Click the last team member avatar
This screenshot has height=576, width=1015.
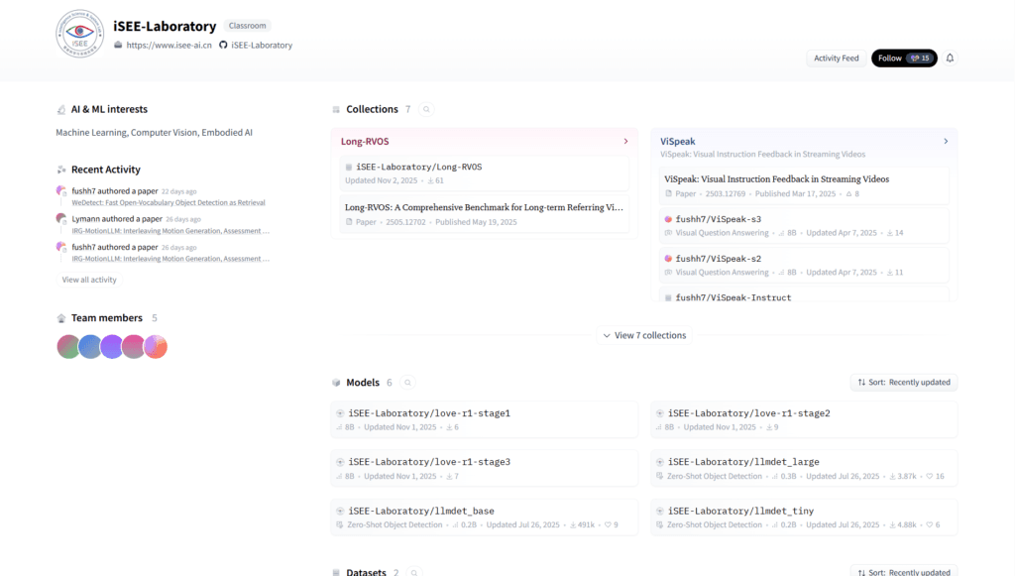[x=156, y=347]
